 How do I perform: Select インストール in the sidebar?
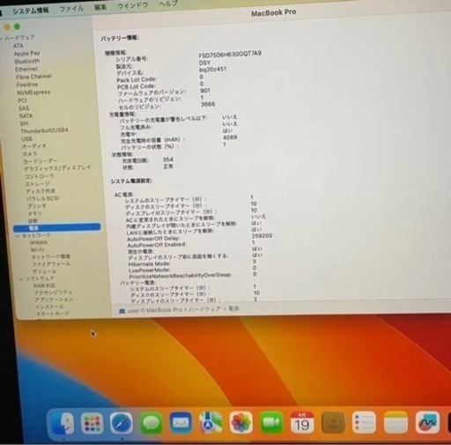click(50, 307)
